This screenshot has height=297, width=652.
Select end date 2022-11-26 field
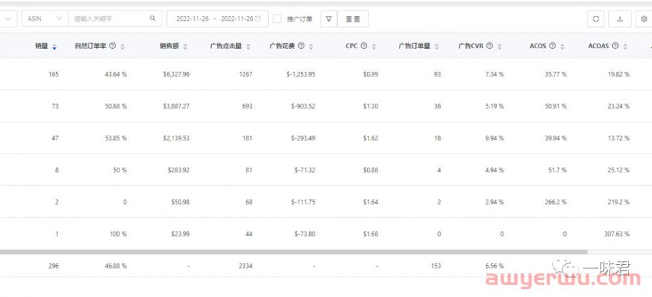pyautogui.click(x=237, y=19)
